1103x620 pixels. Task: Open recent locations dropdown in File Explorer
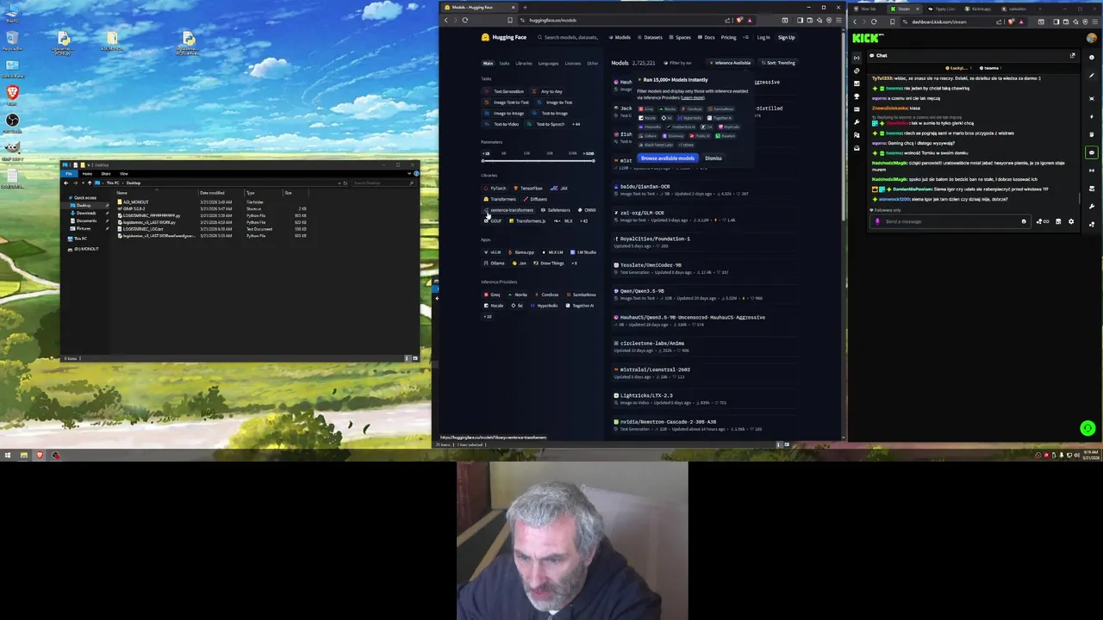point(83,183)
